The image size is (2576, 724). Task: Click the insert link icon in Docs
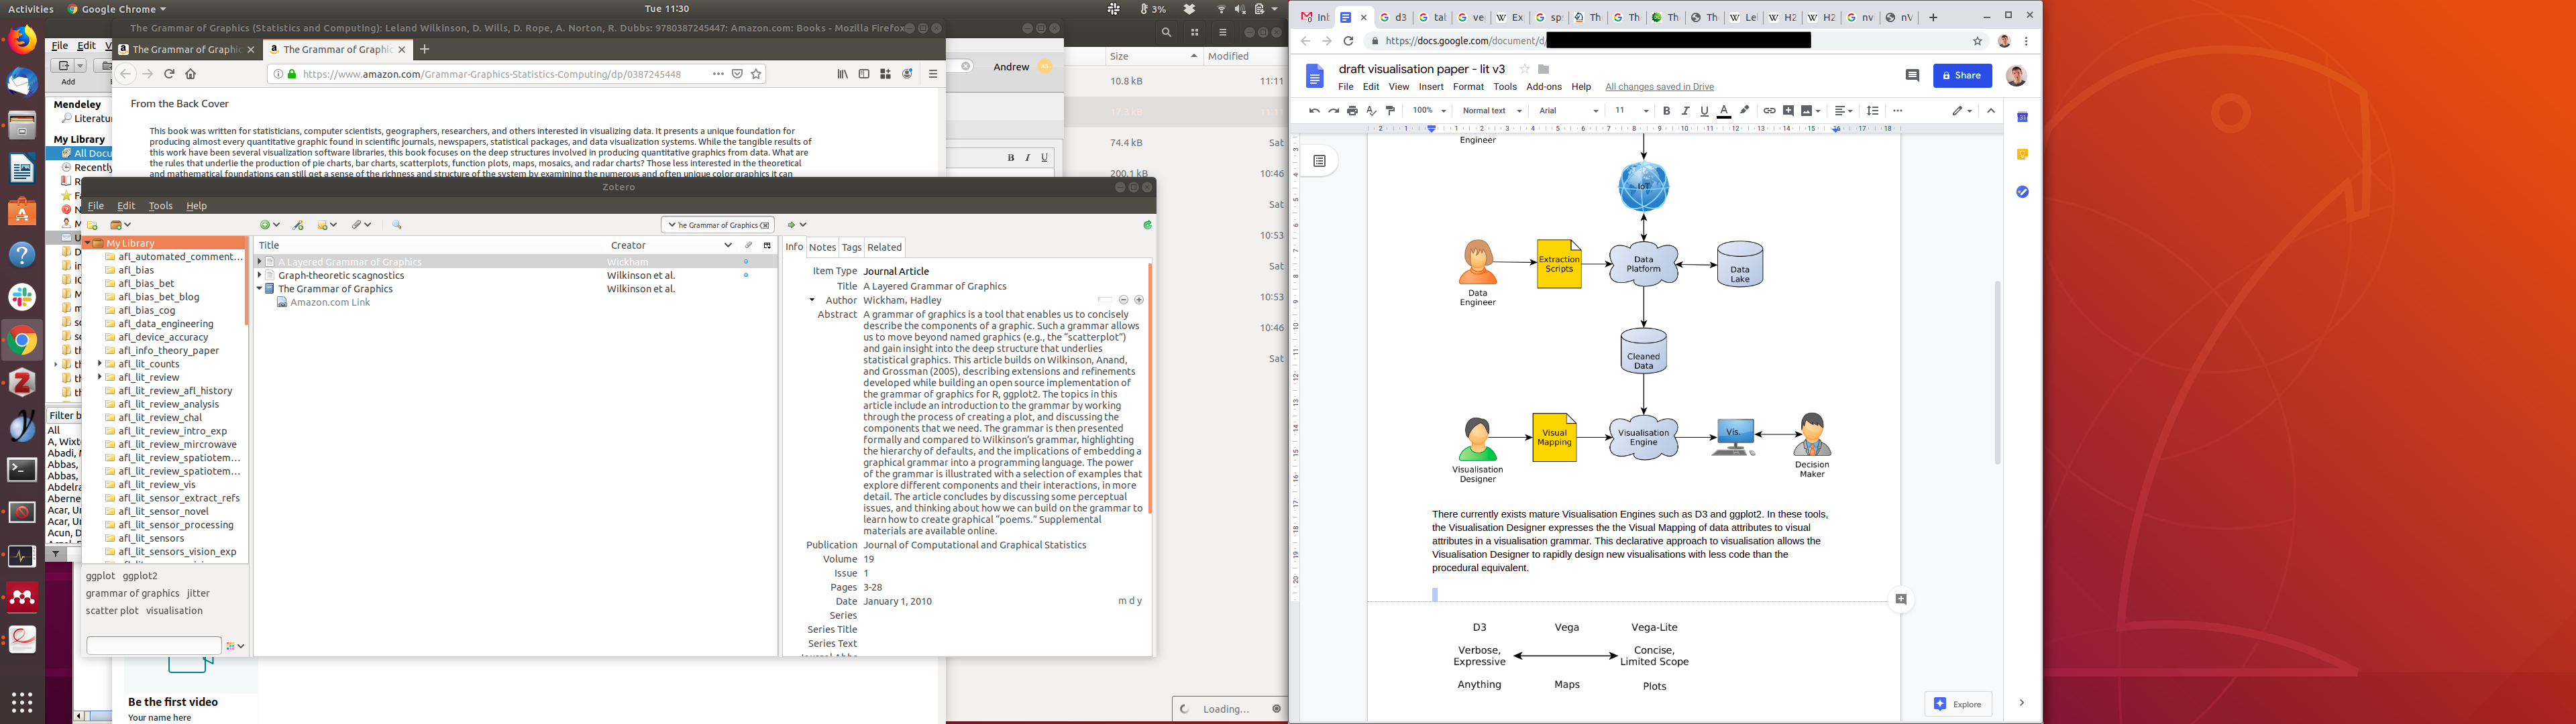pyautogui.click(x=1769, y=111)
